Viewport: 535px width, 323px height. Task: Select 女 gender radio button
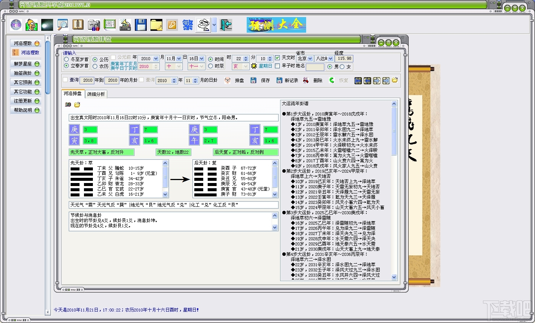(x=342, y=67)
